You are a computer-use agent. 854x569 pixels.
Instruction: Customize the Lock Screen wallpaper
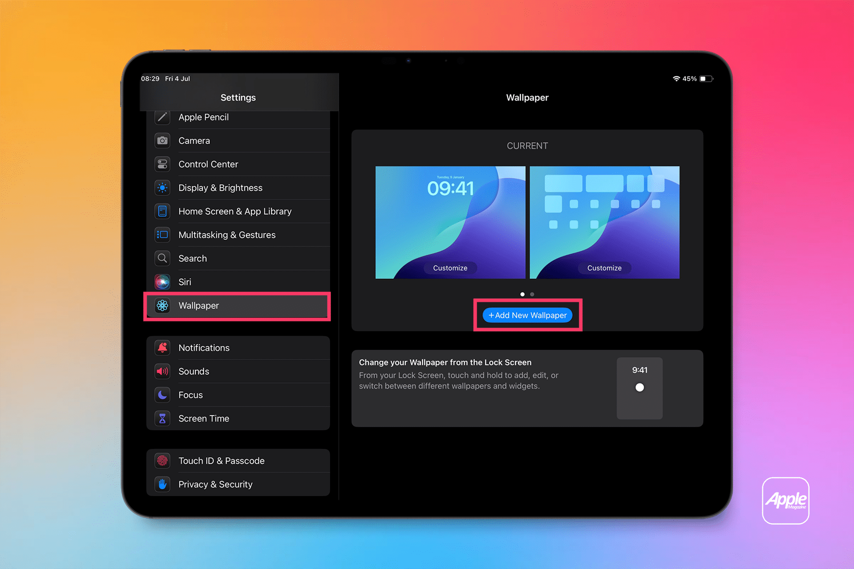pyautogui.click(x=450, y=268)
